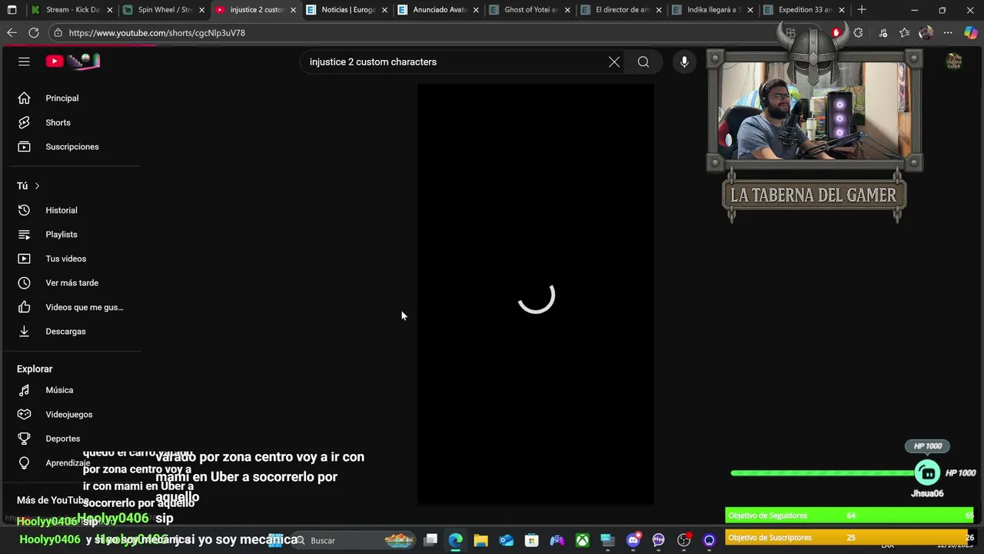Viewport: 984px width, 554px height.
Task: Click the Música note icon
Action: pyautogui.click(x=24, y=390)
